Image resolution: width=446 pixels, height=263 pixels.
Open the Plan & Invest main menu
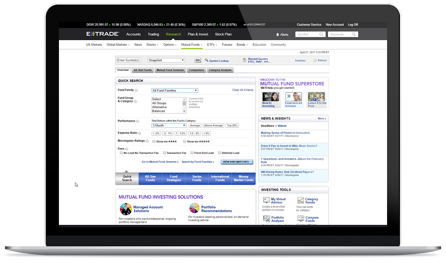[198, 34]
